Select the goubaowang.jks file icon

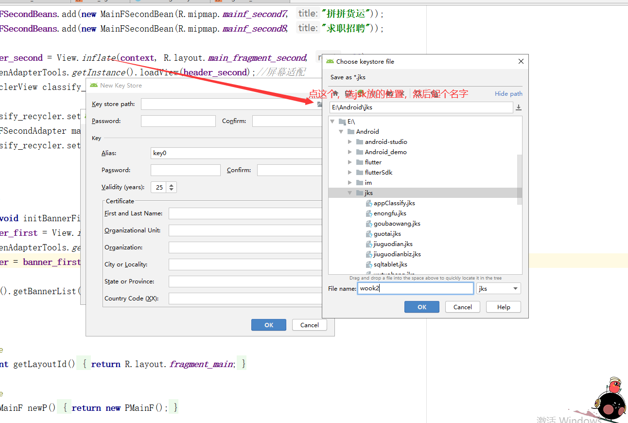coord(369,224)
